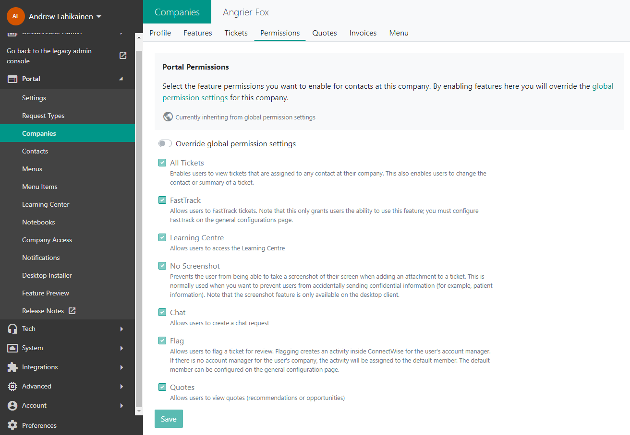Select the Permissions tab

280,33
